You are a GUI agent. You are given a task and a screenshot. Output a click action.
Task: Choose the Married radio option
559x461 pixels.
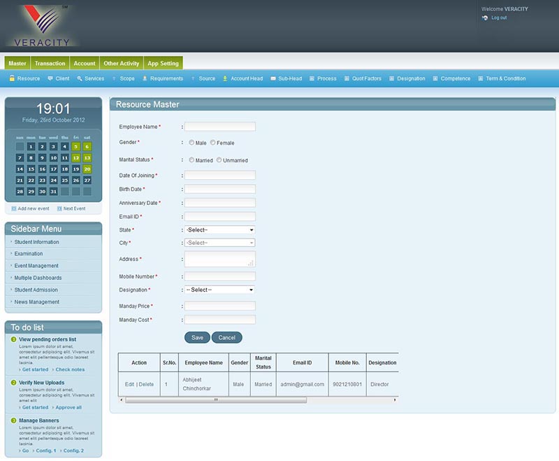[191, 160]
